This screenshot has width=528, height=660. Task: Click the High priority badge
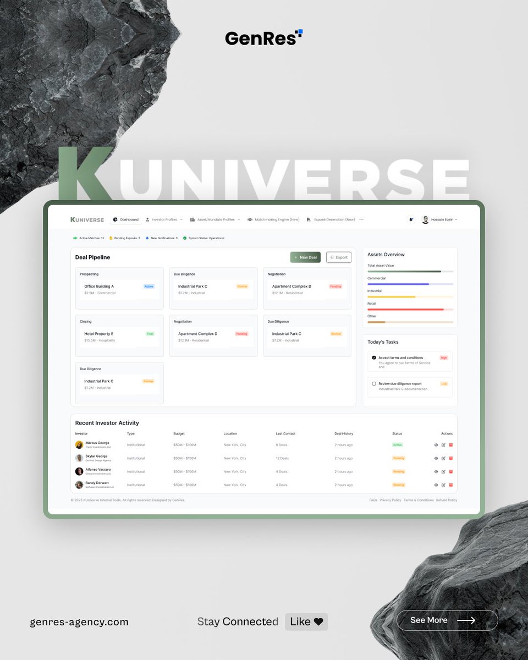click(444, 358)
